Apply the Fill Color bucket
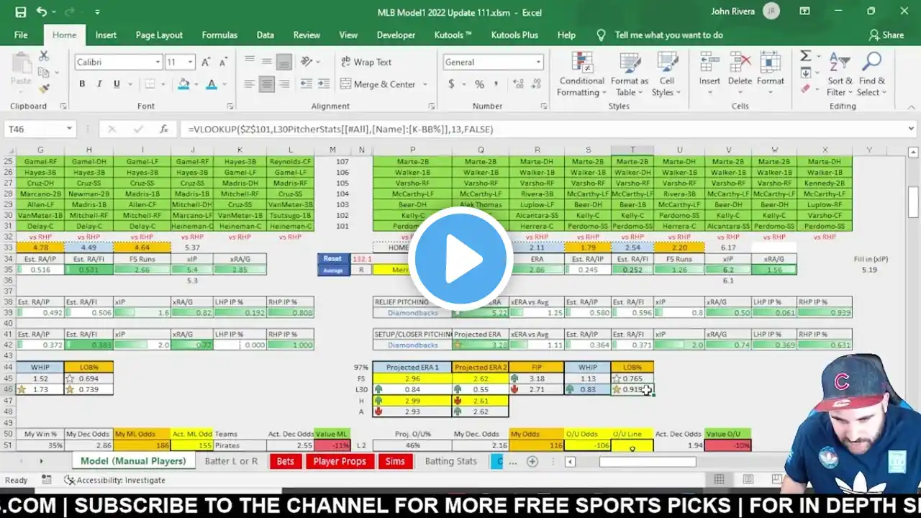Image resolution: width=921 pixels, height=518 pixels. [183, 84]
